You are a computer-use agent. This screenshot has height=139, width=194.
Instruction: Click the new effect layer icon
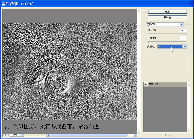(165, 135)
